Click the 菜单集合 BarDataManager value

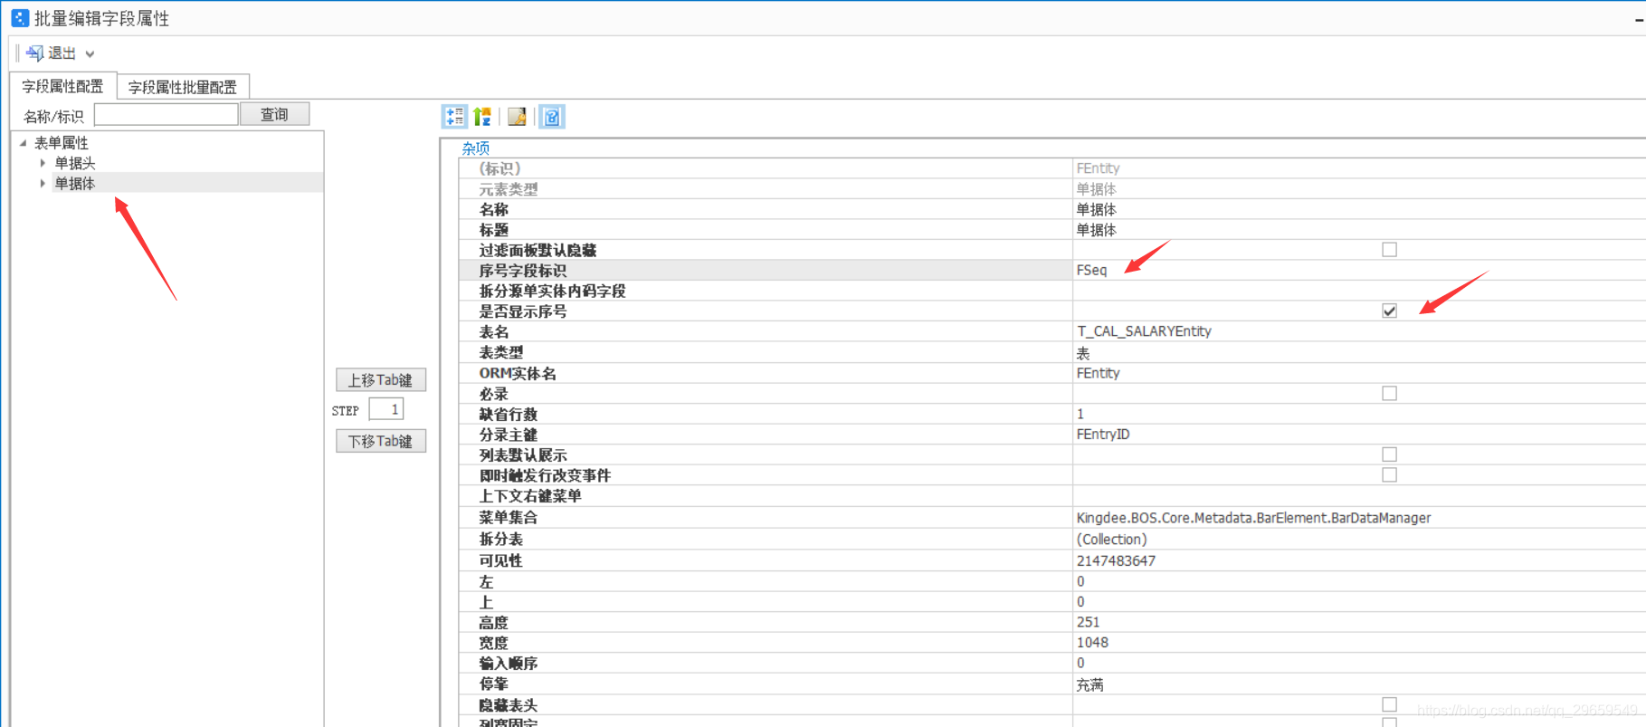(x=1253, y=518)
